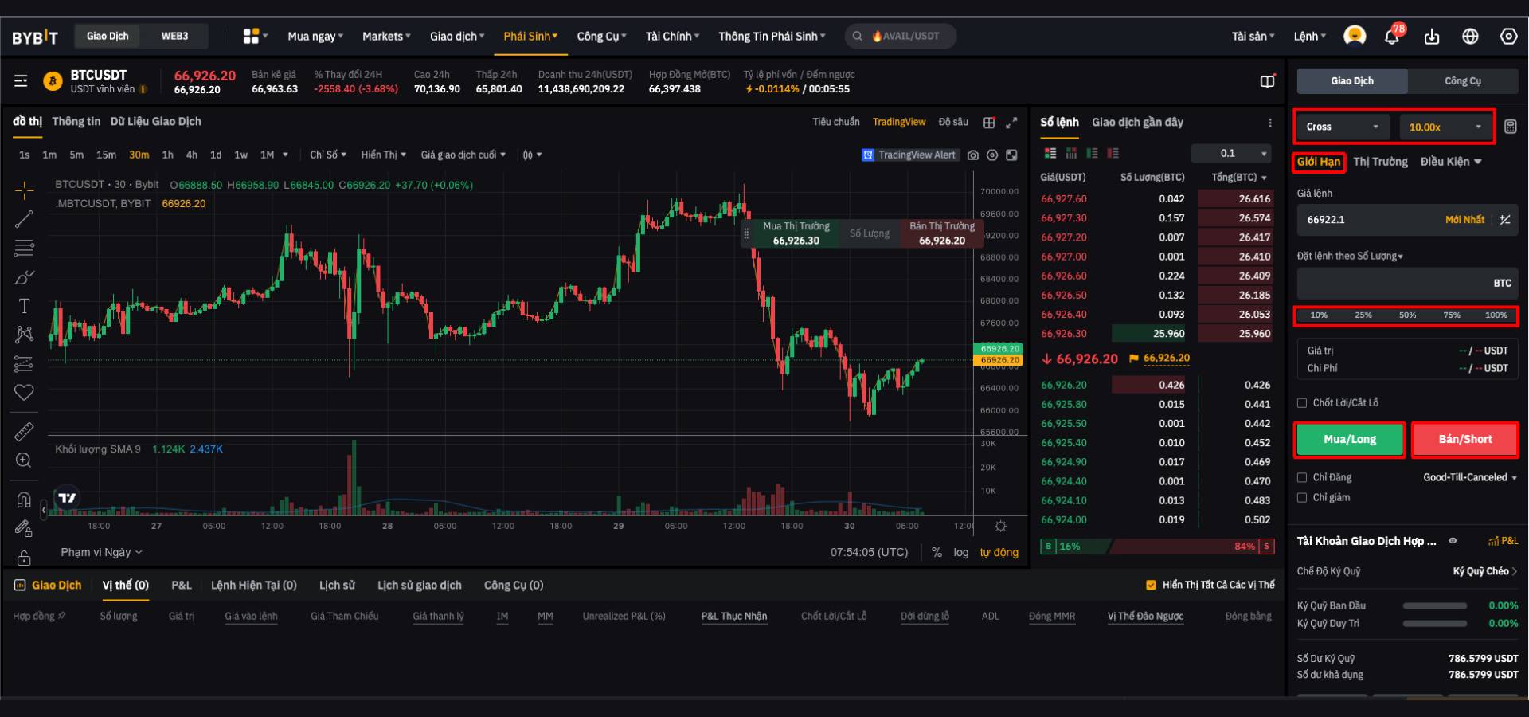The width and height of the screenshot is (1529, 717).
Task: Select the trend line drawing tool
Action: click(x=24, y=219)
